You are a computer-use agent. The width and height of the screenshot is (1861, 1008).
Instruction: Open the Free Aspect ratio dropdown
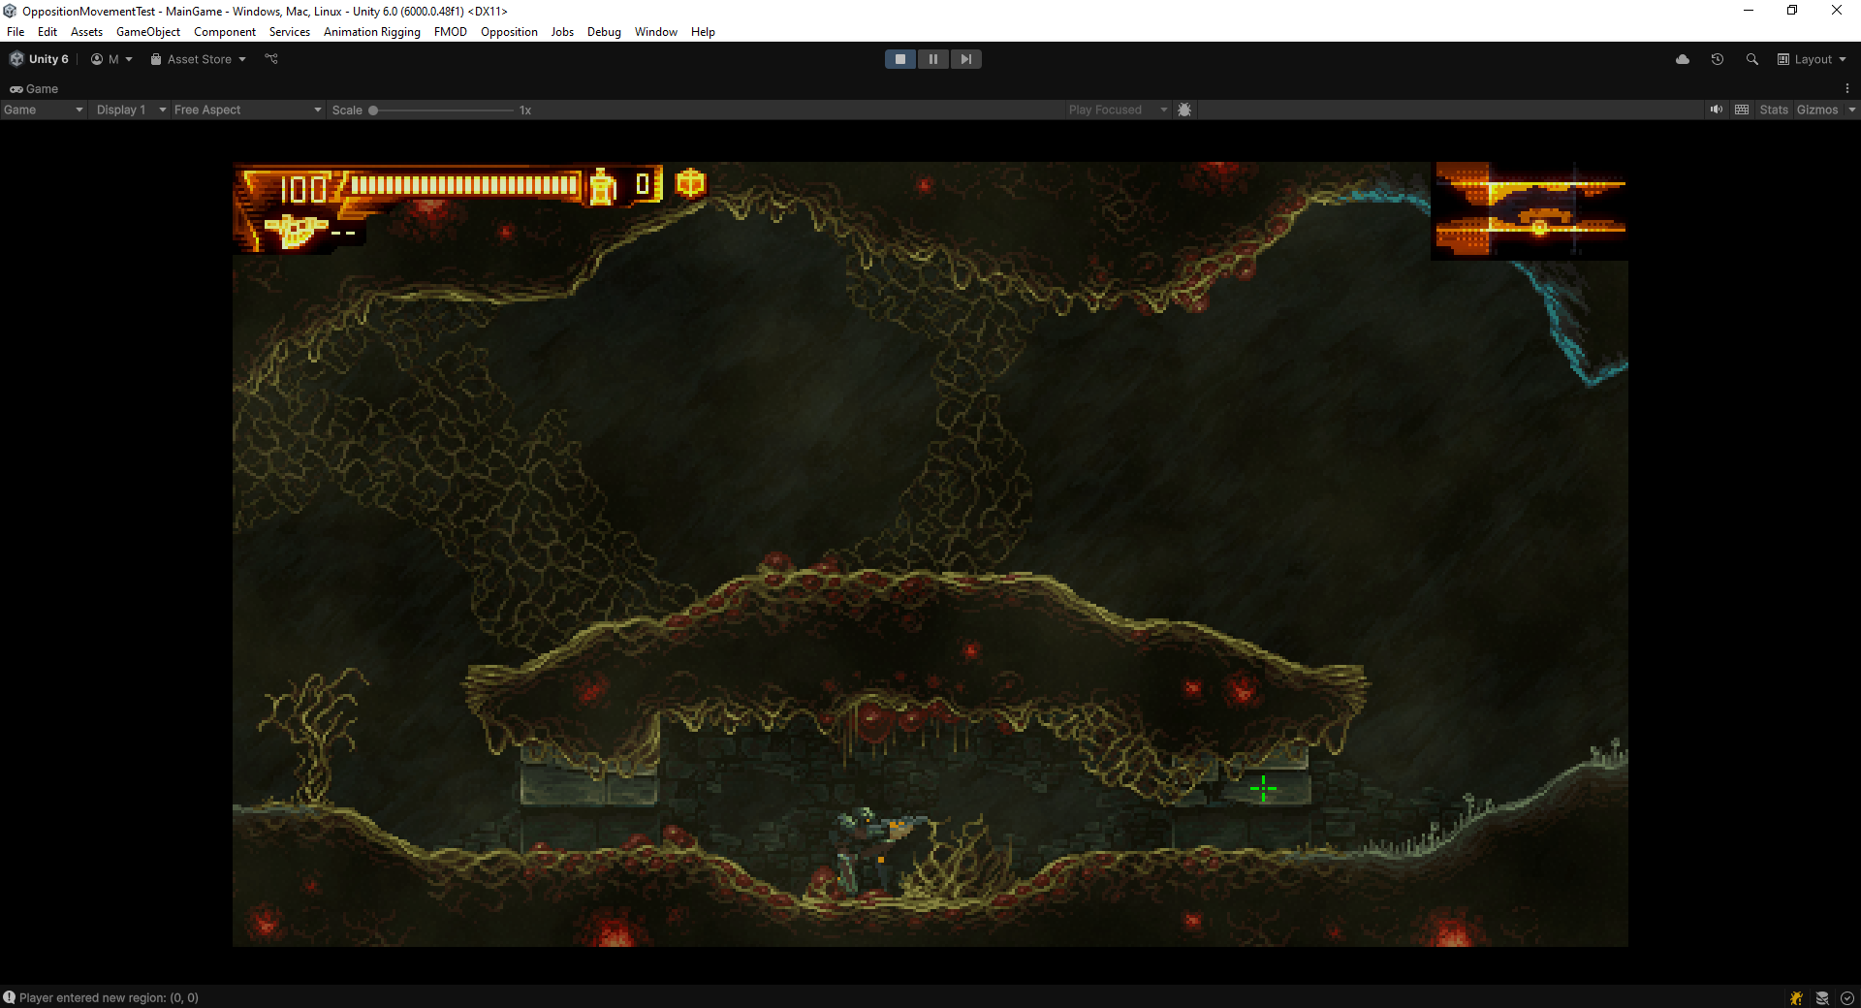[247, 110]
